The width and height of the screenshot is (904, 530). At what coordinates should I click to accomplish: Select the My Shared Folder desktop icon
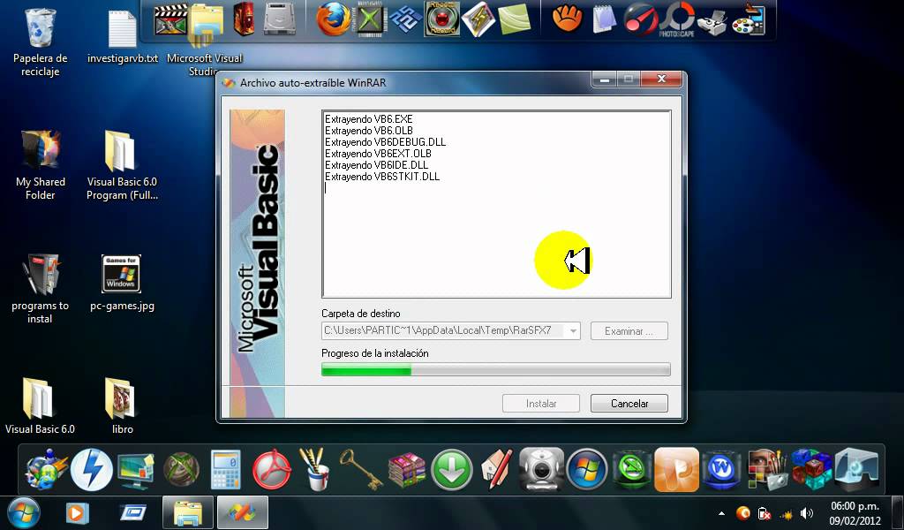[40, 165]
